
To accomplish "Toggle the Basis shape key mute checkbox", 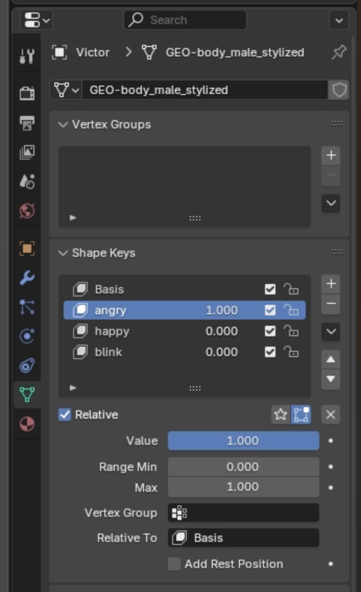I will click(x=270, y=289).
